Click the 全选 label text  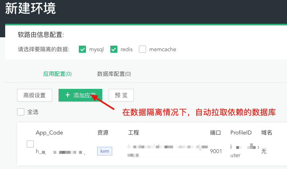(33, 112)
